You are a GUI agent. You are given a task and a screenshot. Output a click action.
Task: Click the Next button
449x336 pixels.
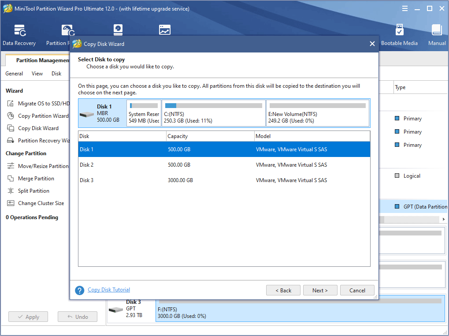320,290
